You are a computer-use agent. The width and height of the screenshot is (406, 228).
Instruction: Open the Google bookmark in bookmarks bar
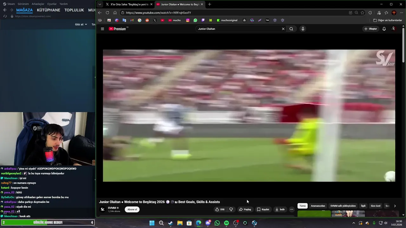140,20
